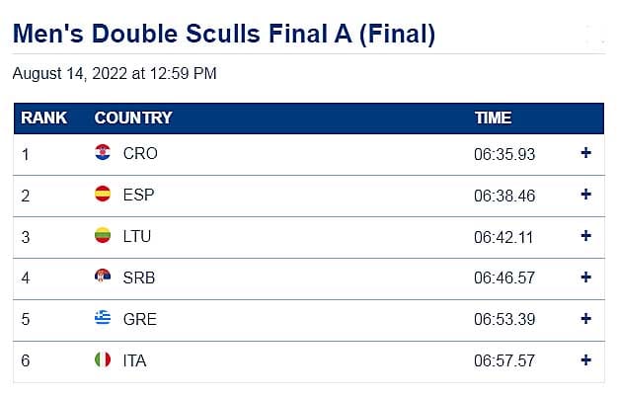Click the COUNTRY column header
Viewport: 617px width, 396px height.
pyautogui.click(x=133, y=118)
